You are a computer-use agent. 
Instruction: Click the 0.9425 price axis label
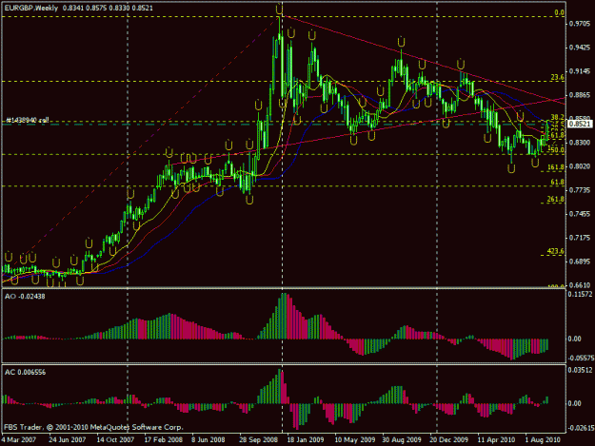[579, 48]
